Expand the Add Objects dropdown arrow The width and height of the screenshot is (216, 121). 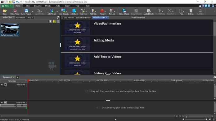[x=66, y=11]
